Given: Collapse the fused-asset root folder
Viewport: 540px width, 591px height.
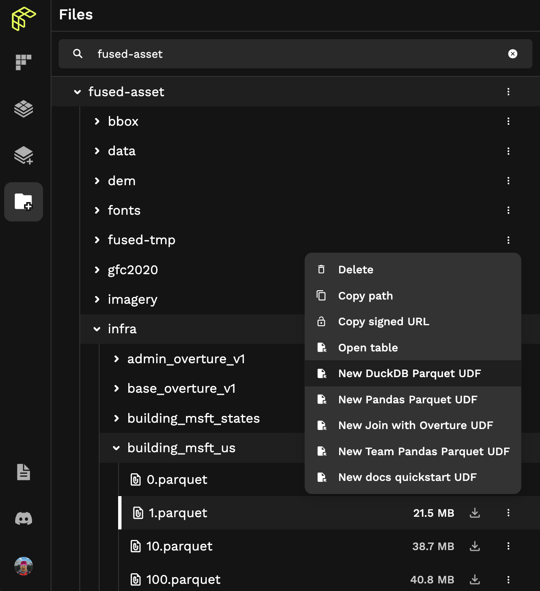Looking at the screenshot, I should point(77,92).
